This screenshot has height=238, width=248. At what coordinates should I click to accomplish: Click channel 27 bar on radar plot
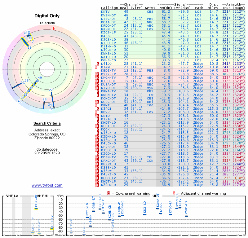coord(53,100)
